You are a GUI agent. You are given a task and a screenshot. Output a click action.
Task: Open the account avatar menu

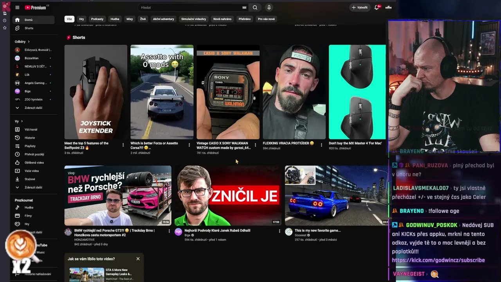pyautogui.click(x=389, y=7)
